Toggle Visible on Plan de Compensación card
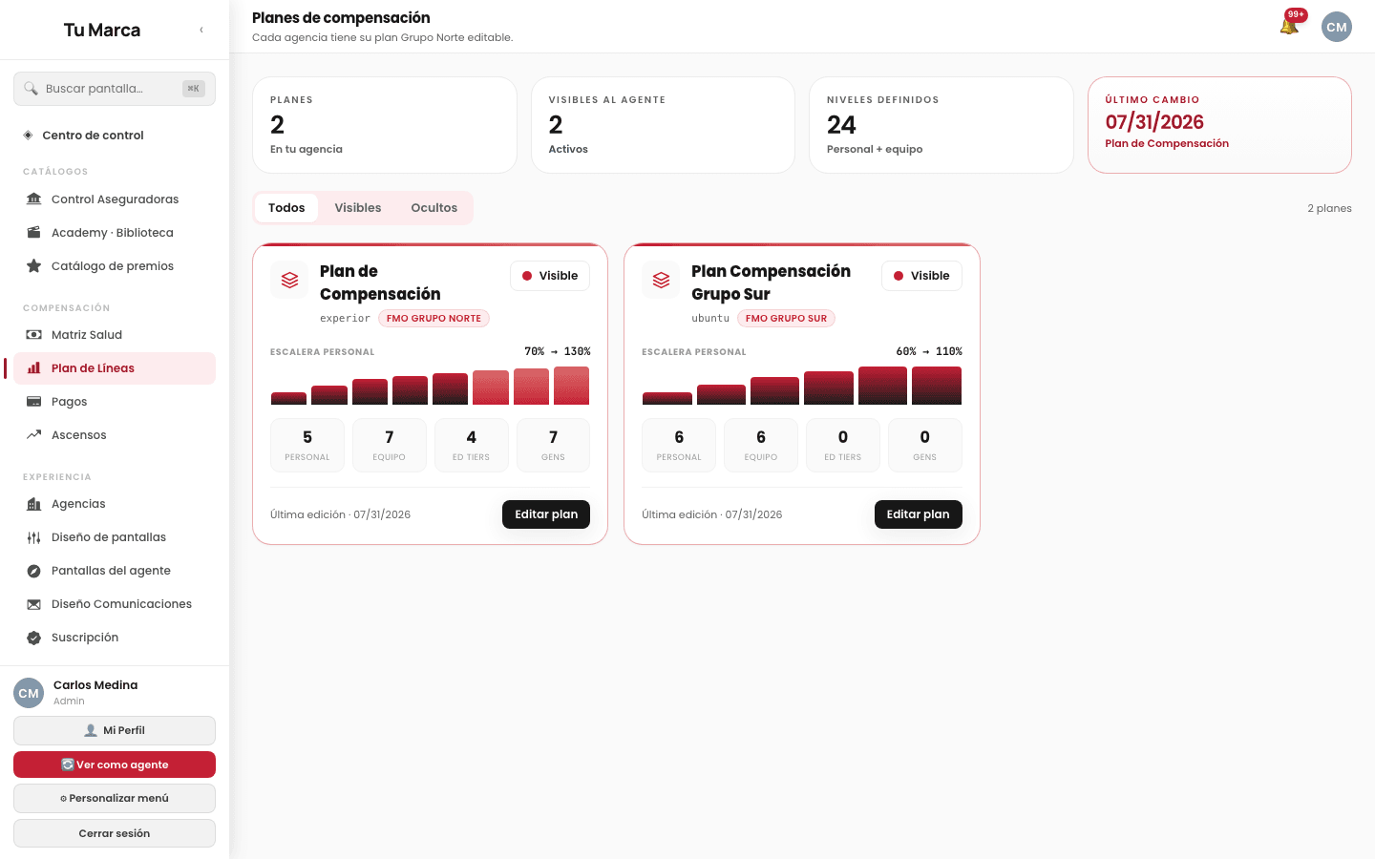The height and width of the screenshot is (859, 1375). [550, 276]
